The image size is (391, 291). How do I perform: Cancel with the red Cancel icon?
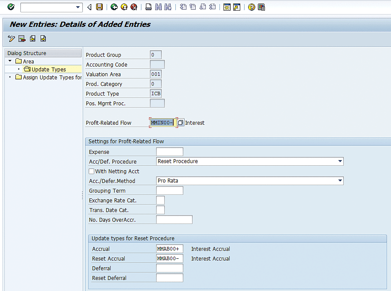[134, 7]
